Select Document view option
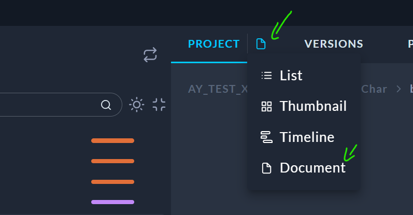 pyautogui.click(x=312, y=168)
